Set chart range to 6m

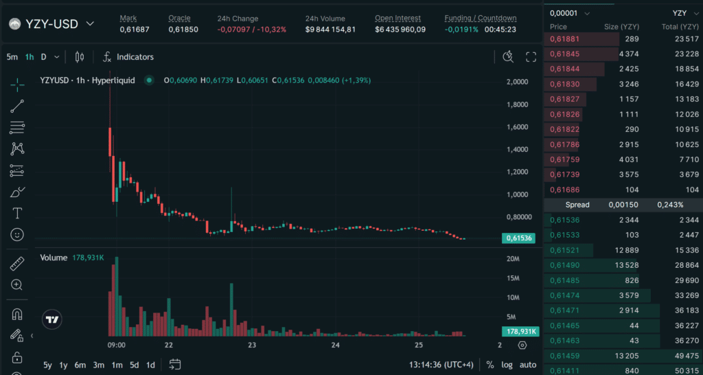tap(80, 365)
